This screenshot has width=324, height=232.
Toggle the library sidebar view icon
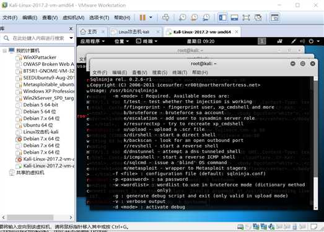click(222, 17)
